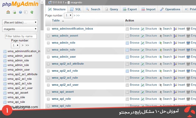Click Browse icon in wma_api2_acl_attribute row
This screenshot has width=196, height=118.
pyautogui.click(x=127, y=64)
